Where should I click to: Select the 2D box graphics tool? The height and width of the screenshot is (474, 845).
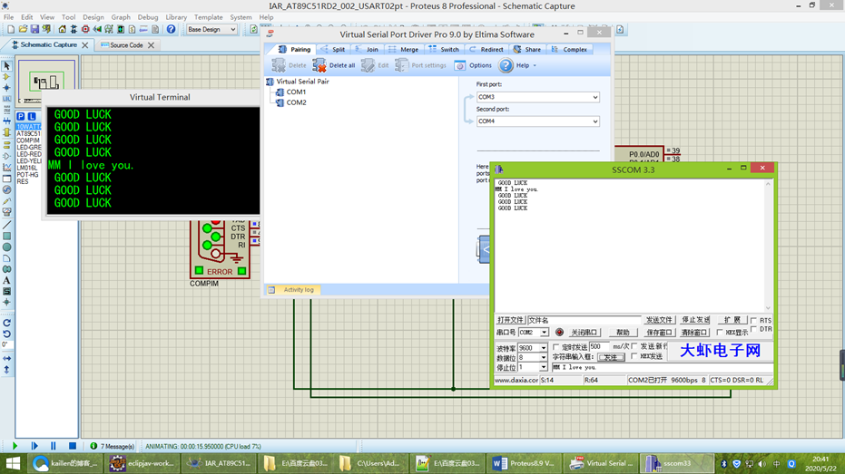click(7, 237)
